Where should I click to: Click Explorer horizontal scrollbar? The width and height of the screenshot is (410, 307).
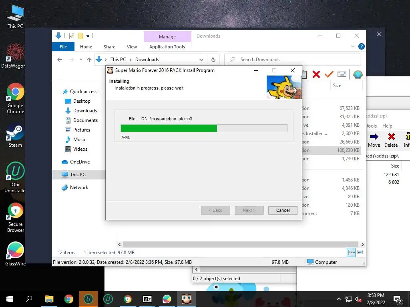click(241, 244)
